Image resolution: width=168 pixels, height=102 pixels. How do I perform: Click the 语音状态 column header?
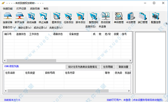[60, 34]
